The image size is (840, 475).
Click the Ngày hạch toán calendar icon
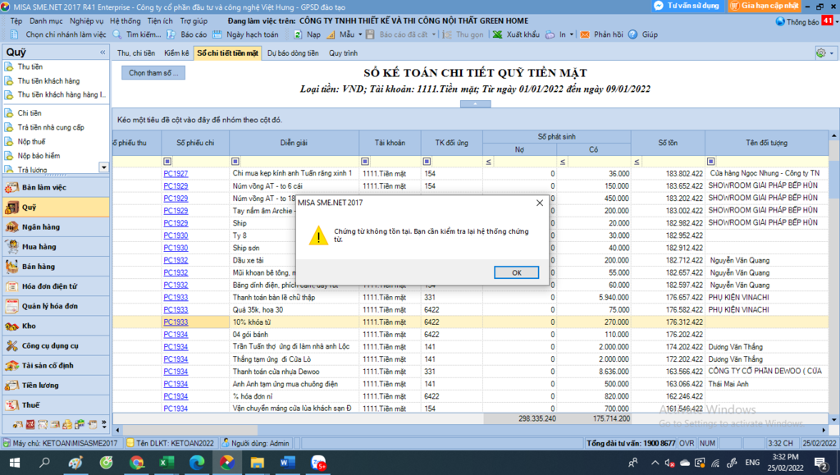217,34
